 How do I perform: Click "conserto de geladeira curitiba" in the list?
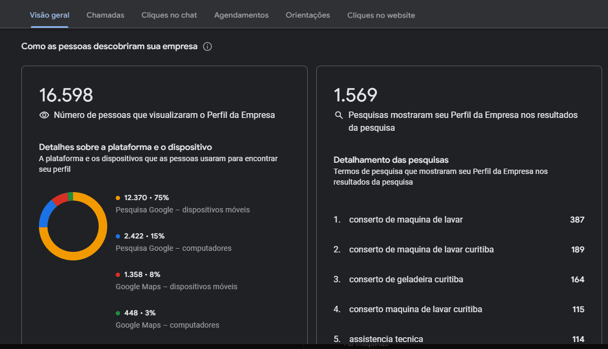pyautogui.click(x=406, y=279)
